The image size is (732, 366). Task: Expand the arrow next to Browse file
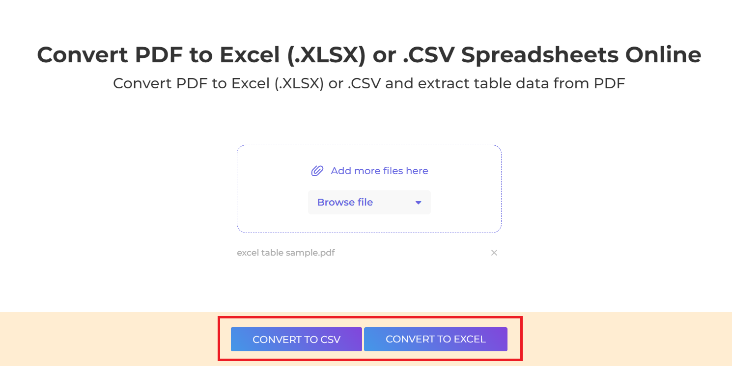click(x=418, y=202)
